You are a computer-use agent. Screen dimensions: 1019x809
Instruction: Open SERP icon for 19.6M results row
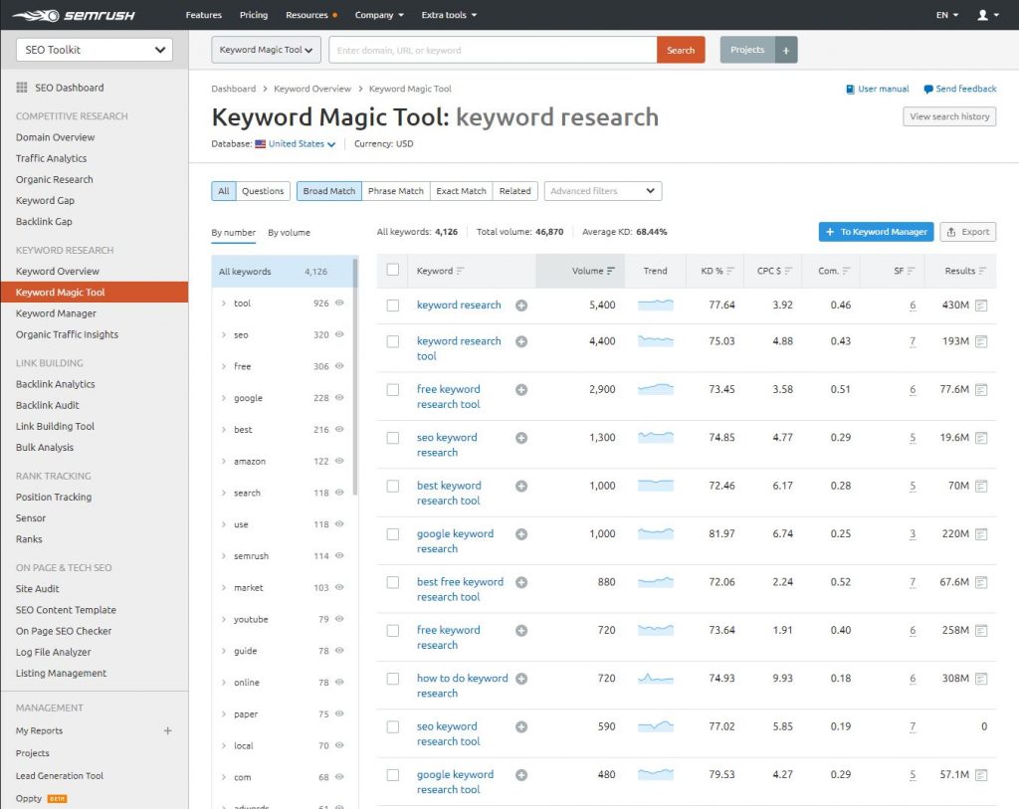(981, 438)
